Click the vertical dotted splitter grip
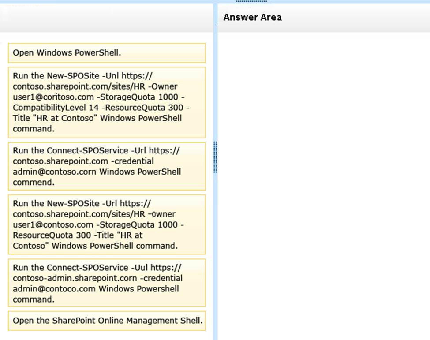Viewport: 430px width, 340px height. tap(215, 157)
